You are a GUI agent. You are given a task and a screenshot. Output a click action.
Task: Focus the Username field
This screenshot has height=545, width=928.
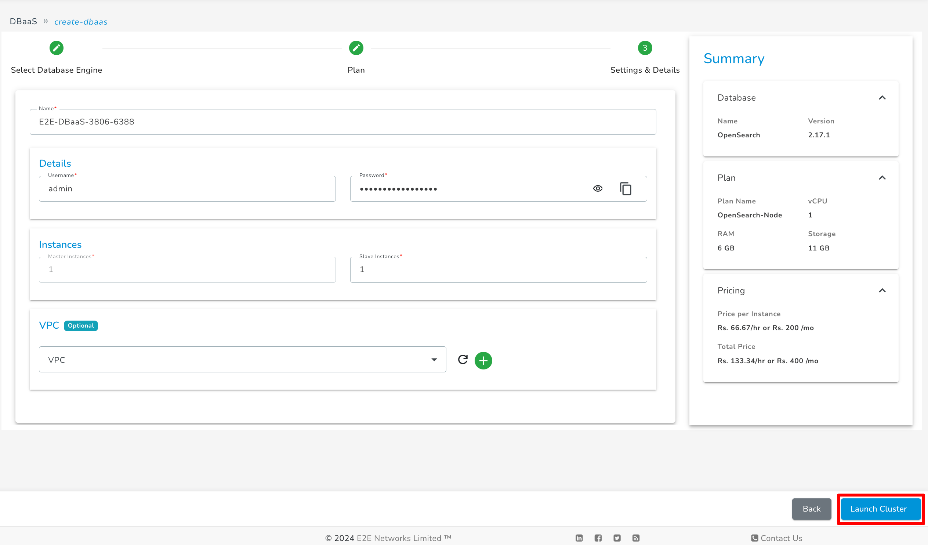click(x=187, y=189)
